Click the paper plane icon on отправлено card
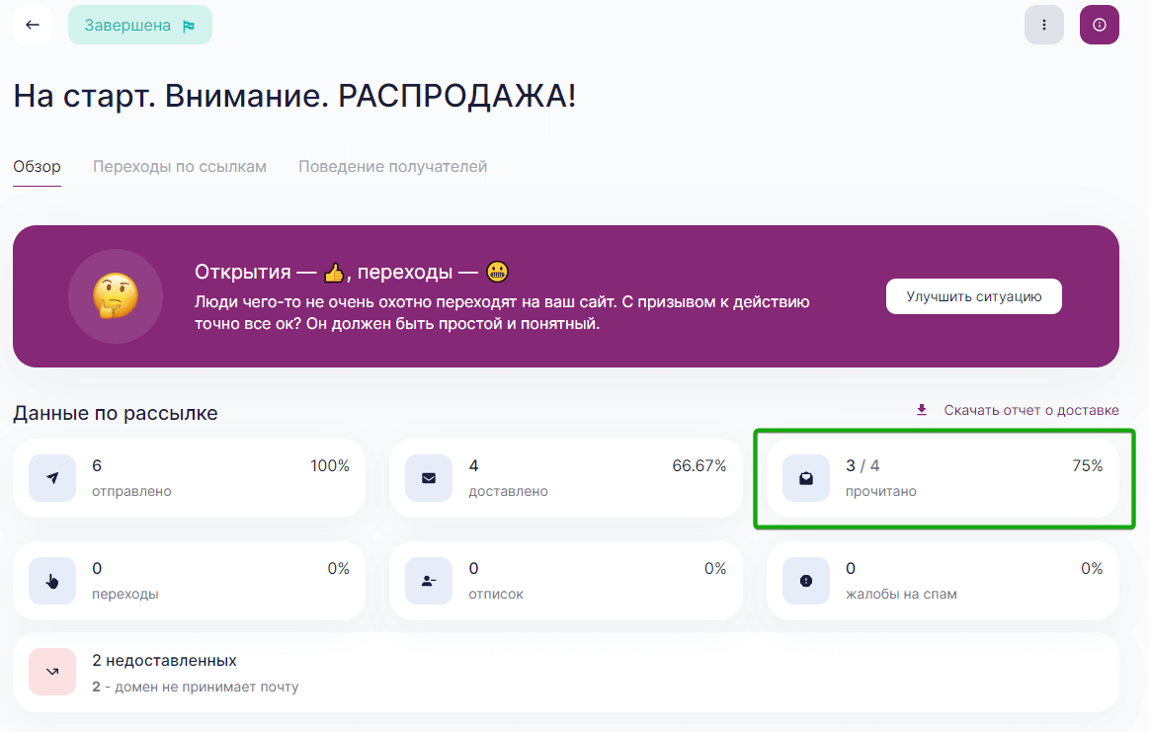The height and width of the screenshot is (732, 1149). [51, 478]
